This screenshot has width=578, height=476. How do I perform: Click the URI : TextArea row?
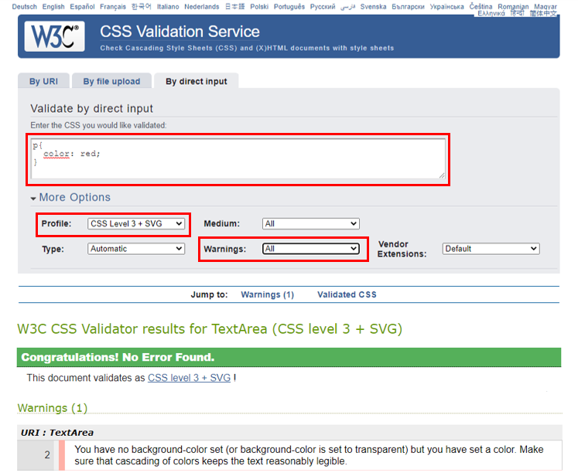pyautogui.click(x=289, y=432)
